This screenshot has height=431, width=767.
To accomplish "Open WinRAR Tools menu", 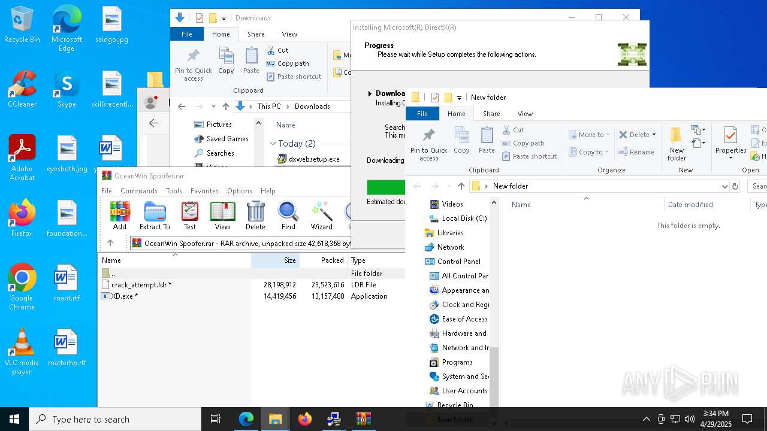I will point(174,191).
